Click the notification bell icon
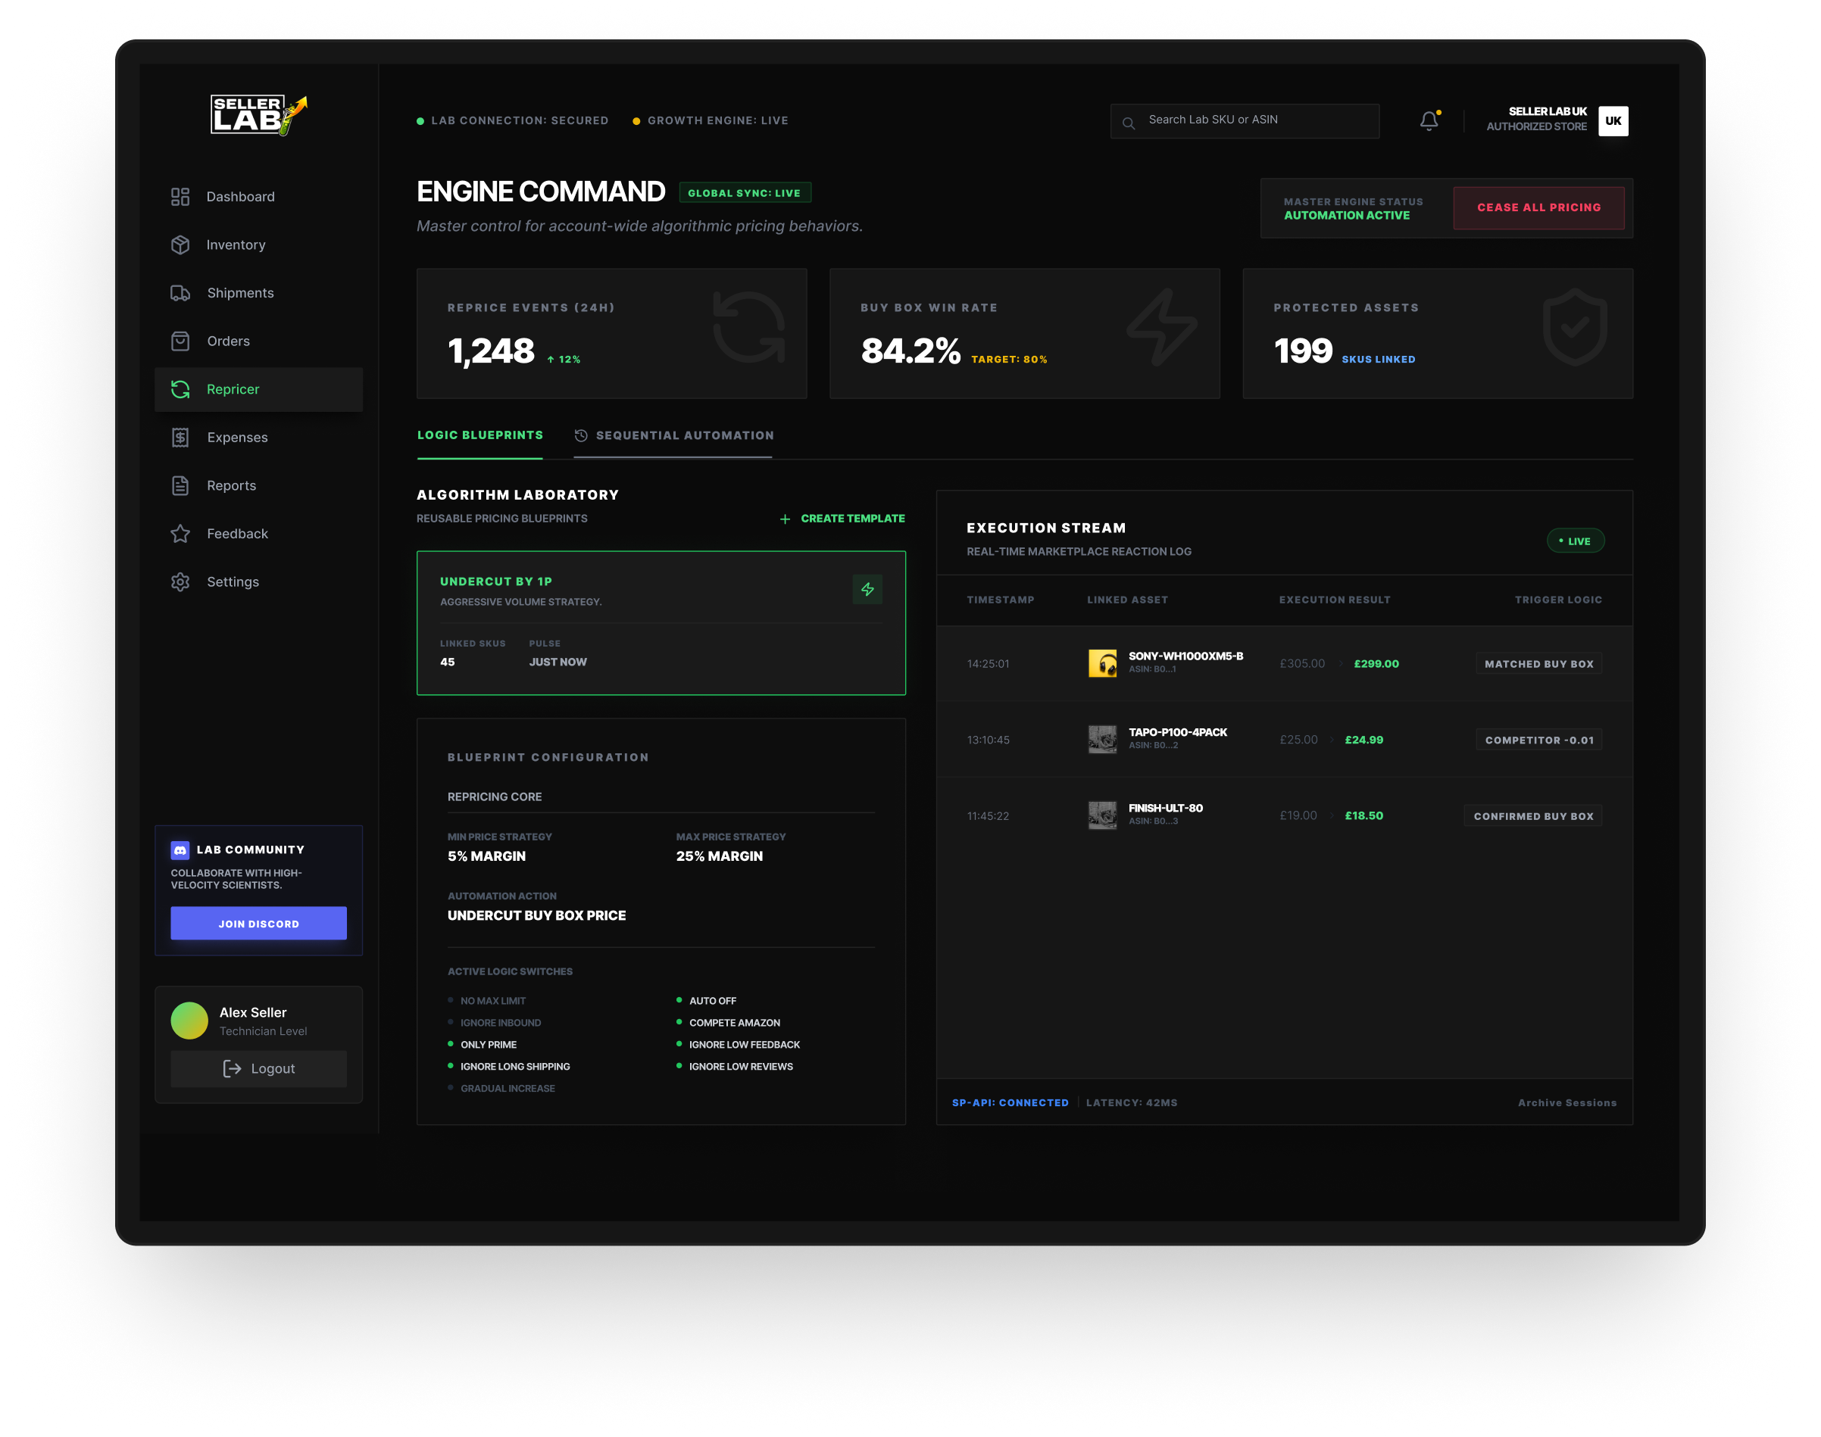Viewport: 1821px width, 1437px height. coord(1429,120)
